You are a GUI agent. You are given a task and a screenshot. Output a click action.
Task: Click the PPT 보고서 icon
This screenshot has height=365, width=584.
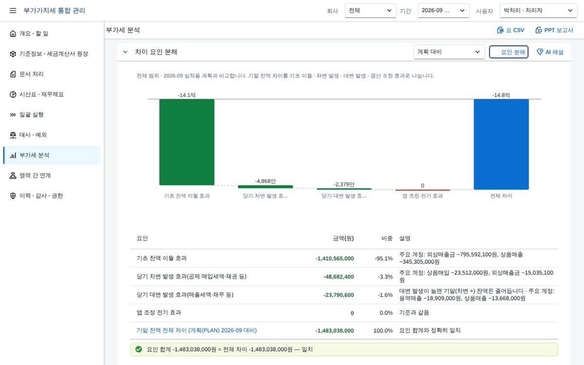[x=538, y=30]
